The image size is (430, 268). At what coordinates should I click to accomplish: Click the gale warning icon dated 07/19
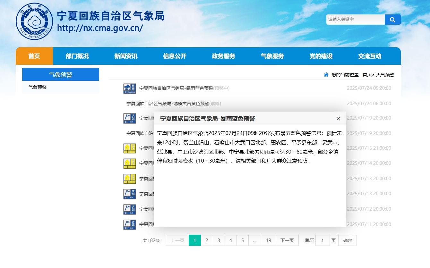(130, 118)
